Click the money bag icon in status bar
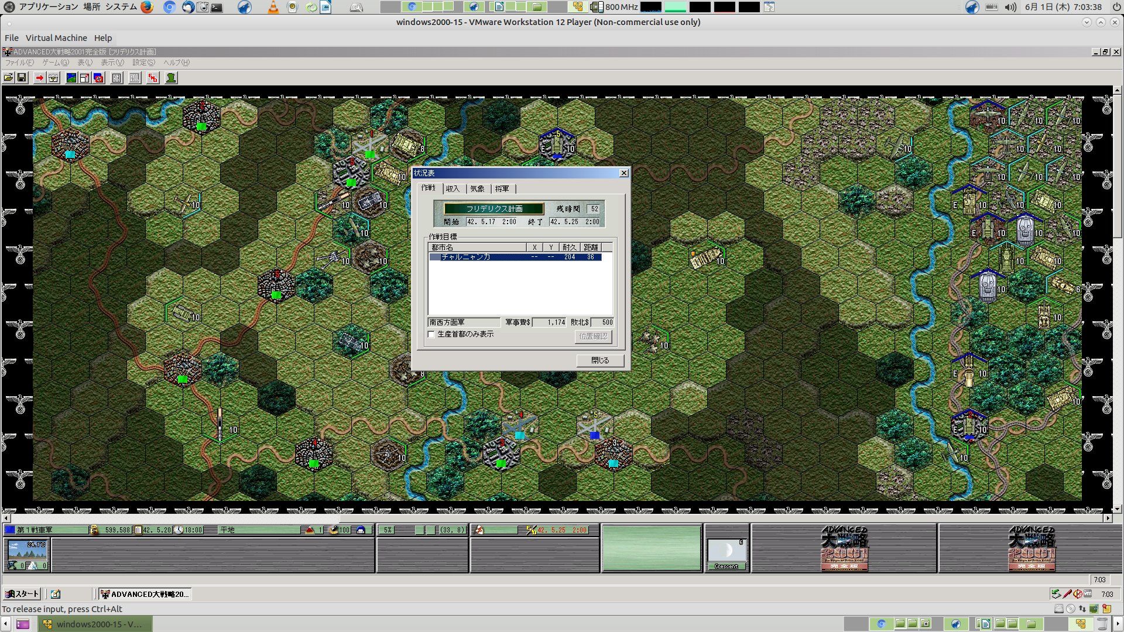The width and height of the screenshot is (1124, 632). pyautogui.click(x=94, y=530)
